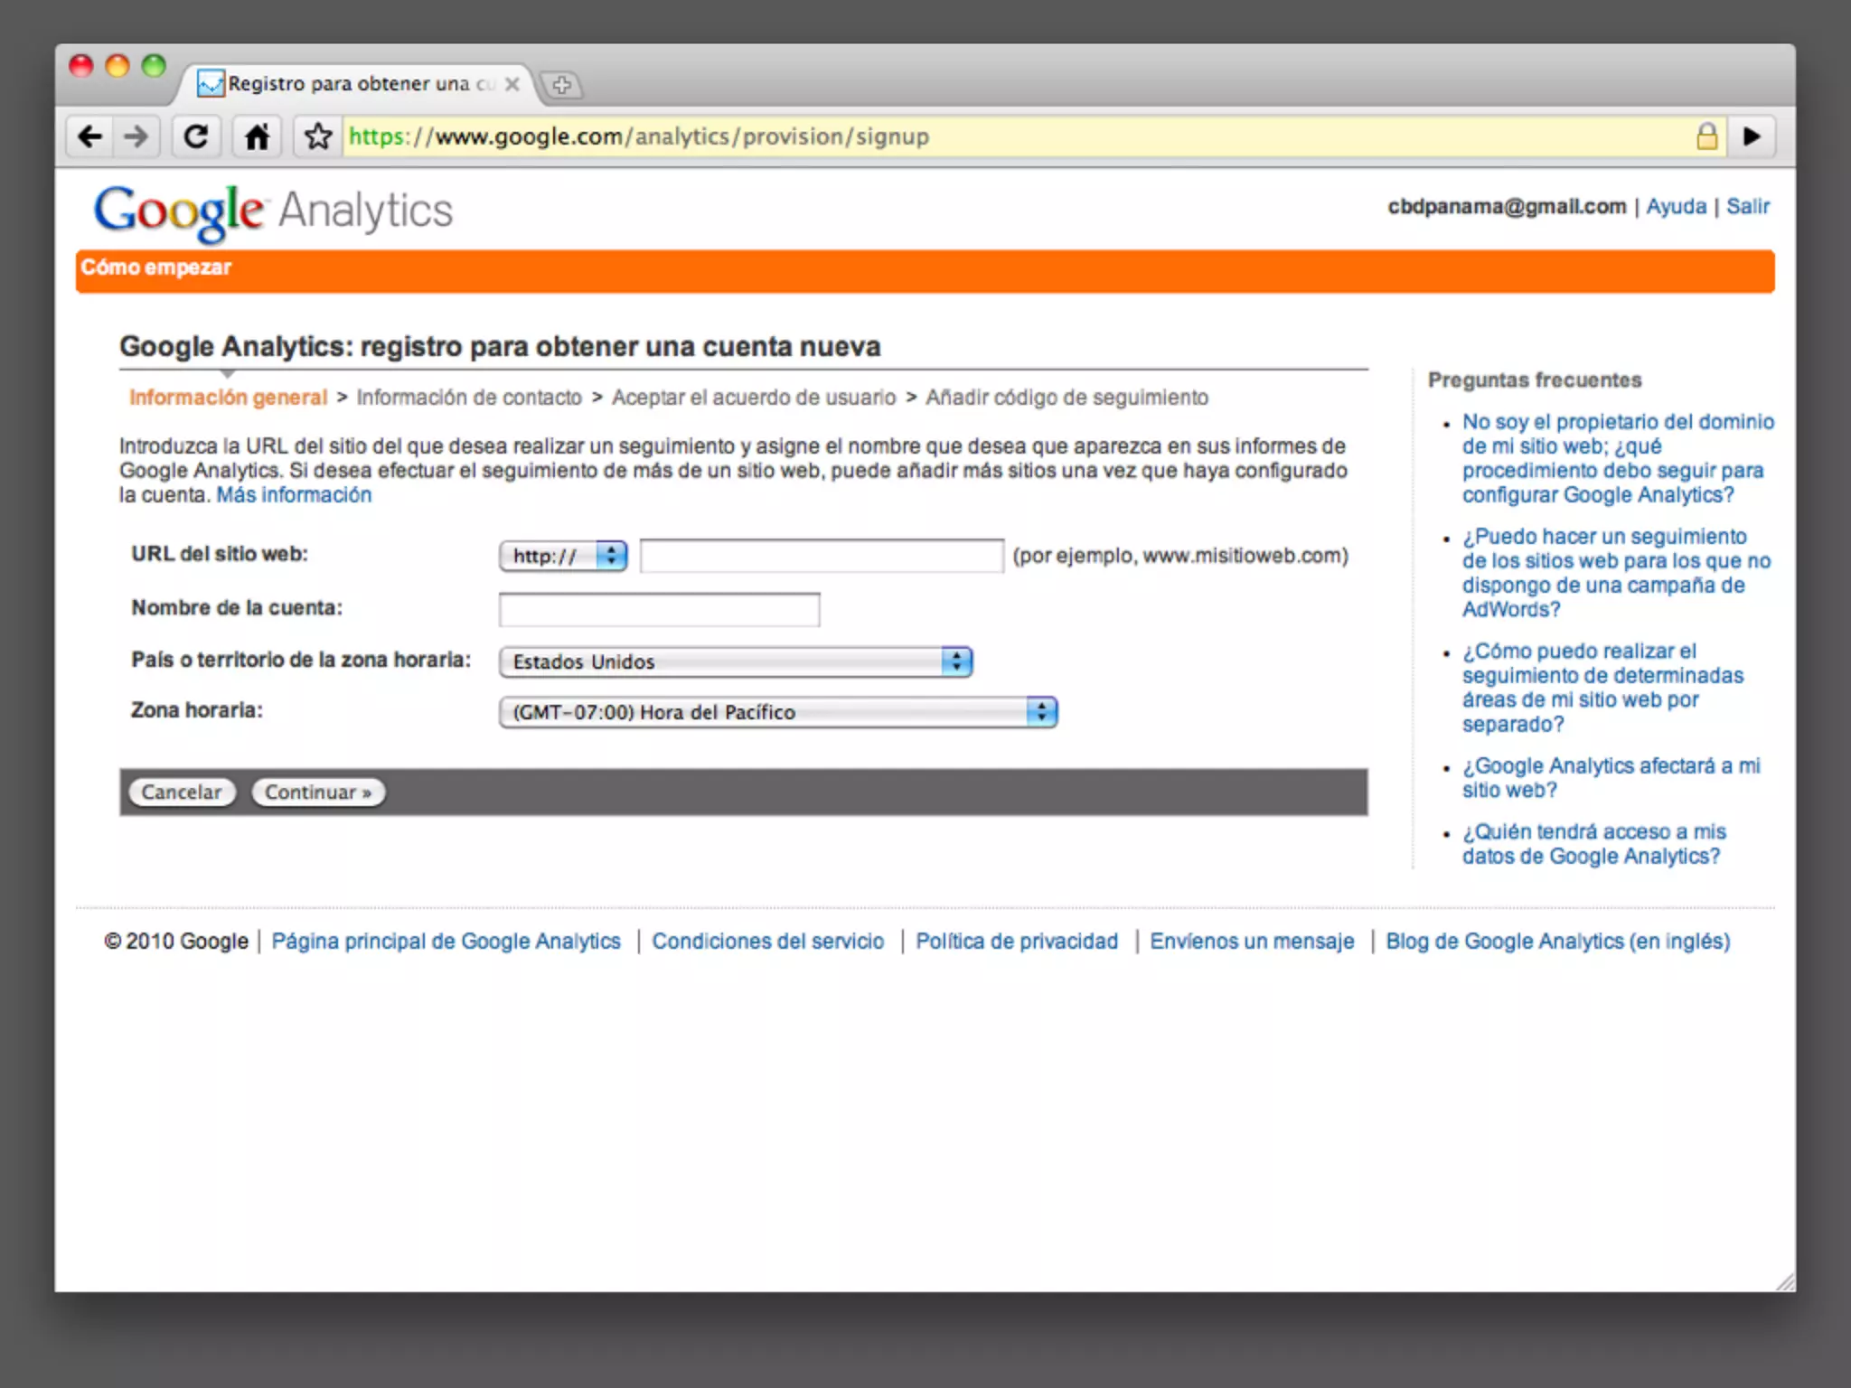Open a new tab with plus icon

click(x=561, y=85)
